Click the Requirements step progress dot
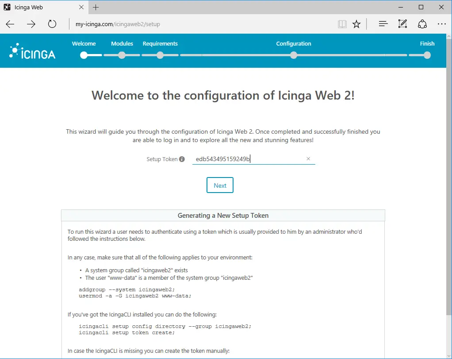Image resolution: width=452 pixels, height=359 pixels. 160,55
